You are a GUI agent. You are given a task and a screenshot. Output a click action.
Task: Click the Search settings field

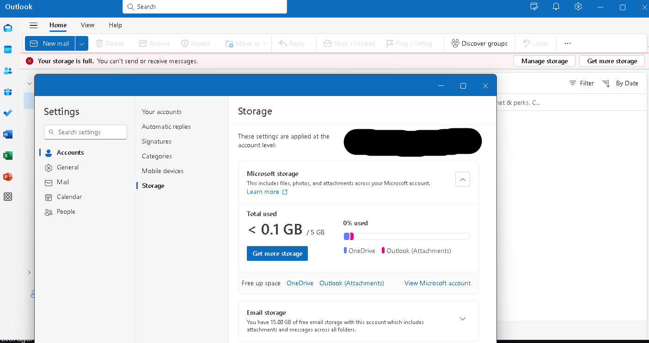[86, 132]
